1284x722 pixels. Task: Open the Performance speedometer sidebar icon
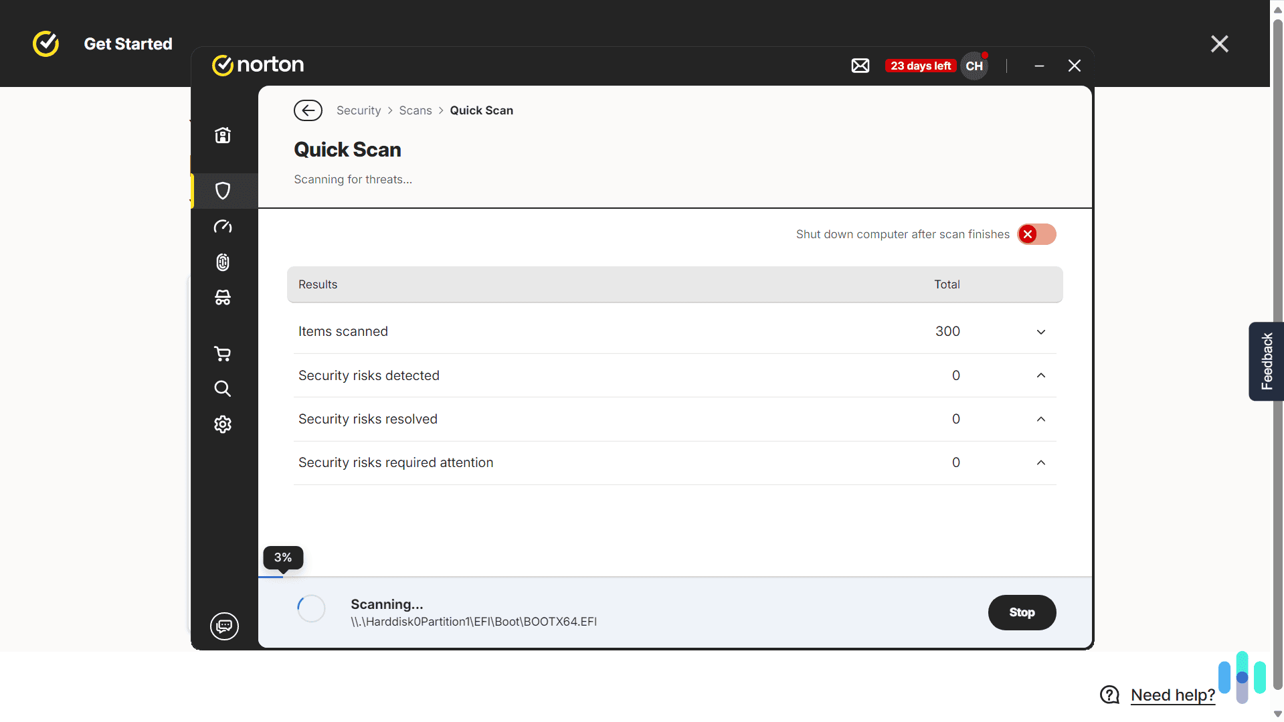223,226
